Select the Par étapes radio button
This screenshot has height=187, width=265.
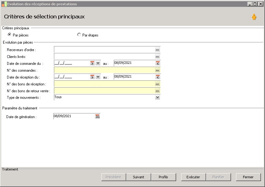[x=79, y=35]
